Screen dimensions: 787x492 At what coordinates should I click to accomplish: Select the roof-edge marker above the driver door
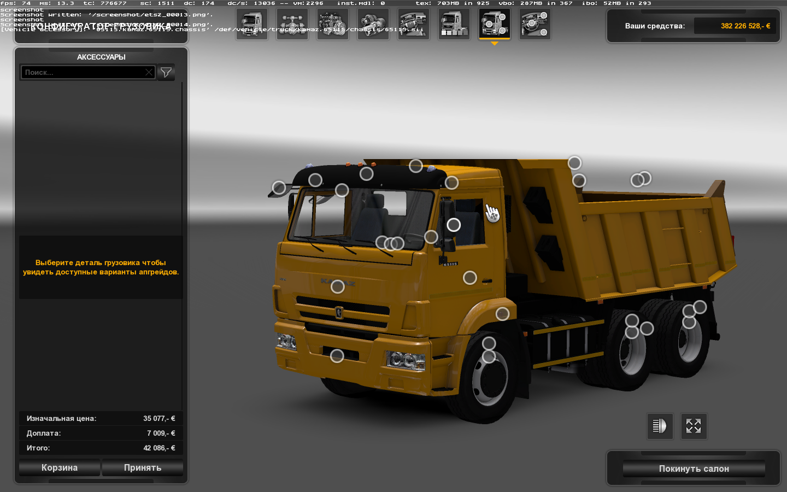(x=451, y=183)
